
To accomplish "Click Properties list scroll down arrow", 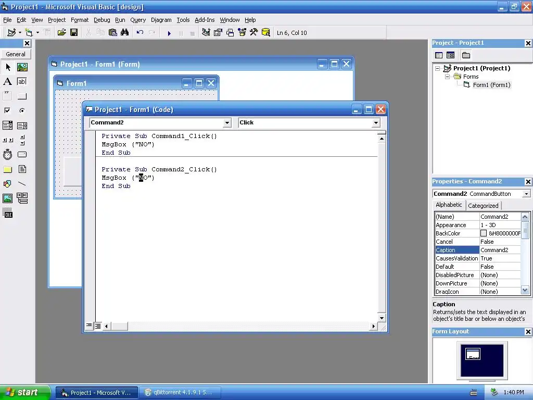I will point(525,290).
